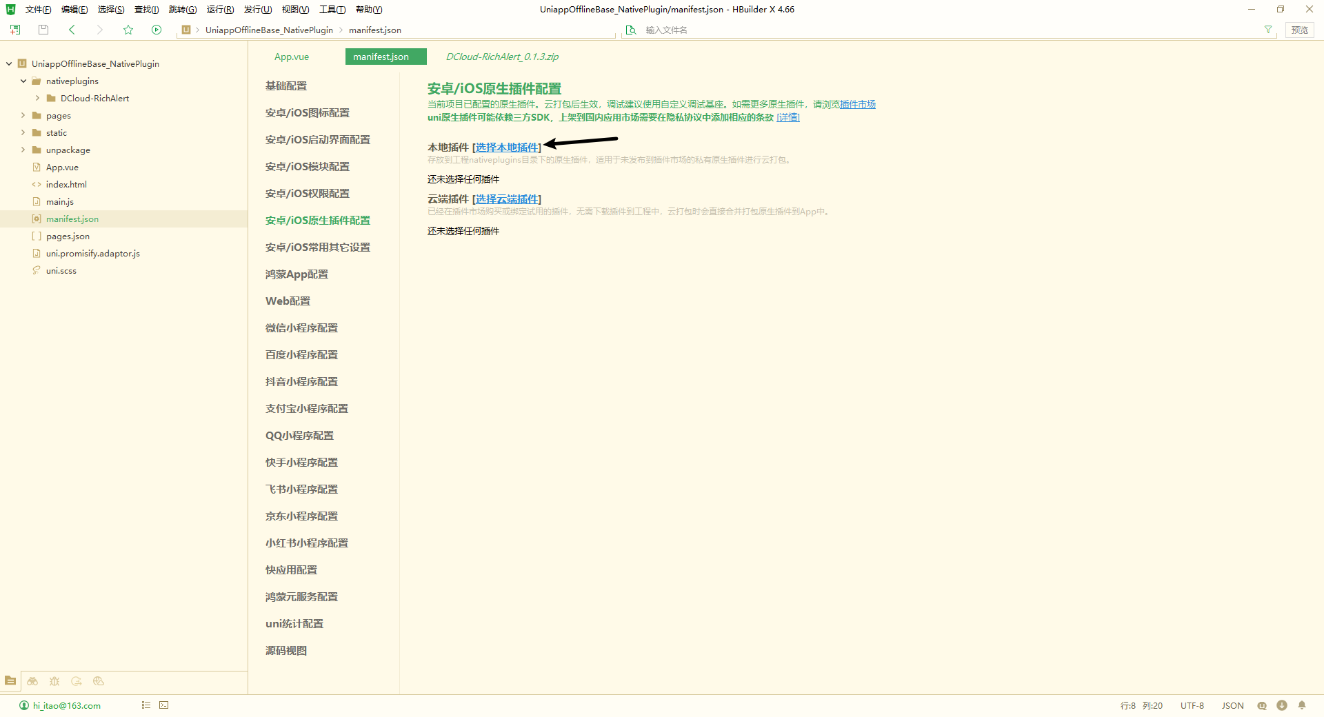Open the debug bug panel icon
1324x717 pixels.
click(x=54, y=681)
